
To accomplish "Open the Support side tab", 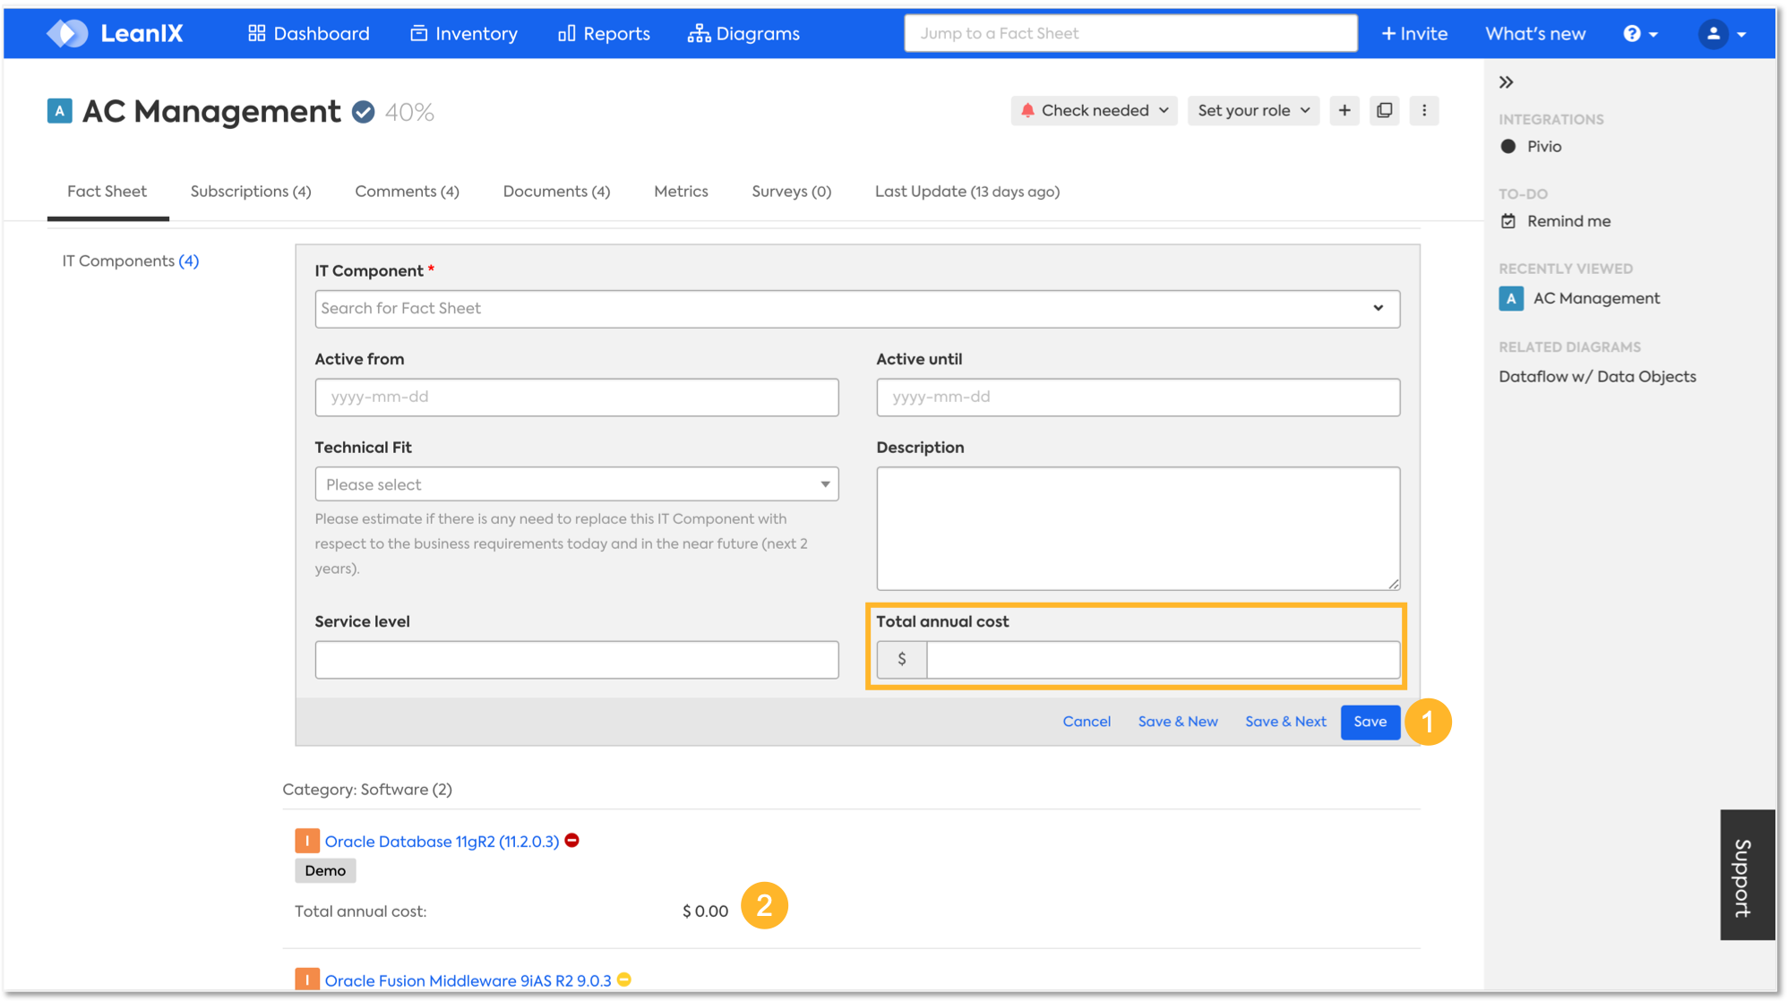I will (x=1746, y=875).
